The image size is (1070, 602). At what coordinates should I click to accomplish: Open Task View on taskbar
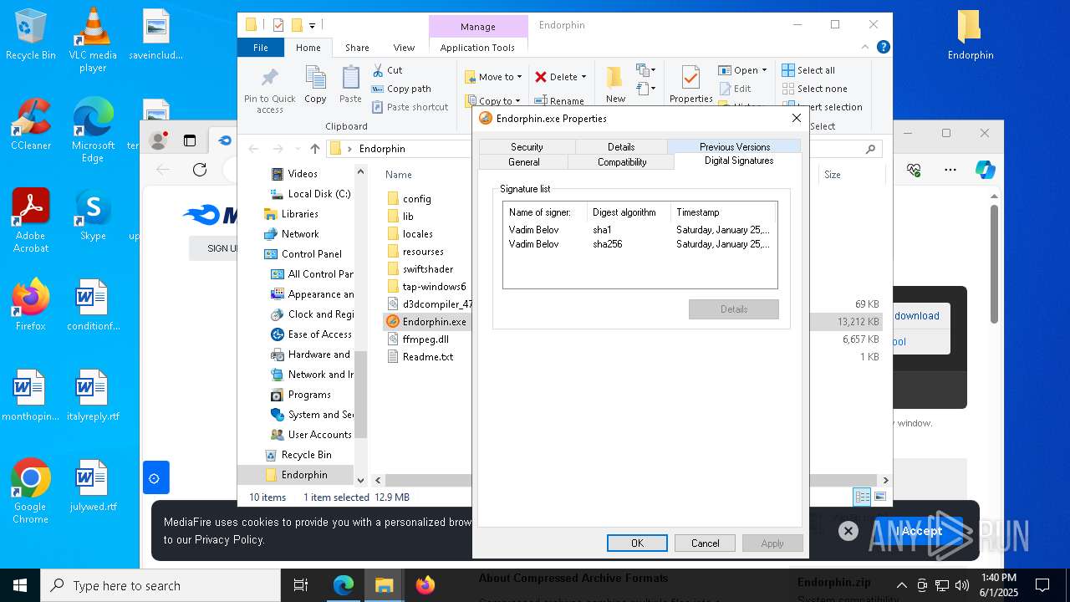[x=301, y=585]
